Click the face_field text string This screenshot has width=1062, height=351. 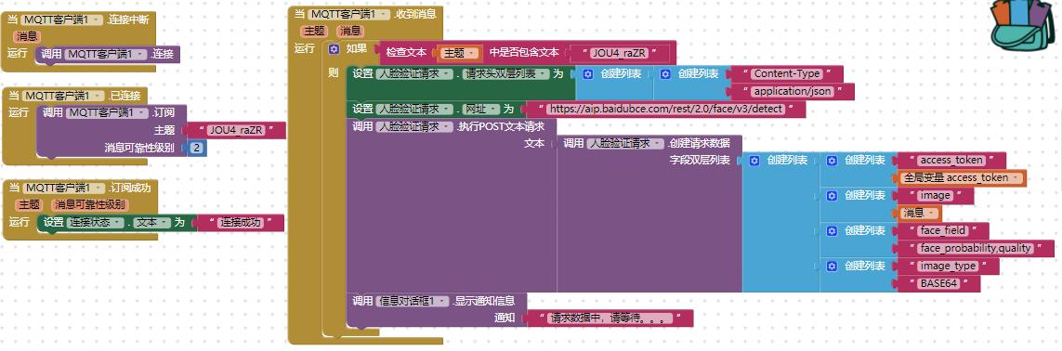943,230
